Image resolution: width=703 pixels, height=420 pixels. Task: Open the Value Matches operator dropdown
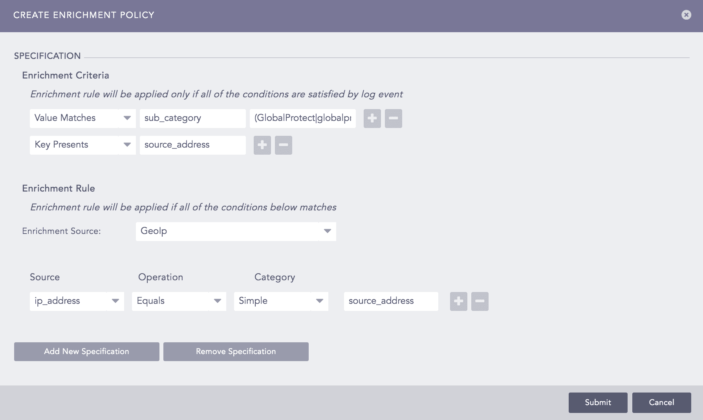pos(127,118)
